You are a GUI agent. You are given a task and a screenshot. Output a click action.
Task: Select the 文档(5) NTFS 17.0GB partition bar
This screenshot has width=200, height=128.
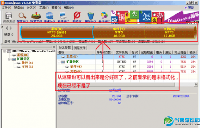[x=170, y=32]
